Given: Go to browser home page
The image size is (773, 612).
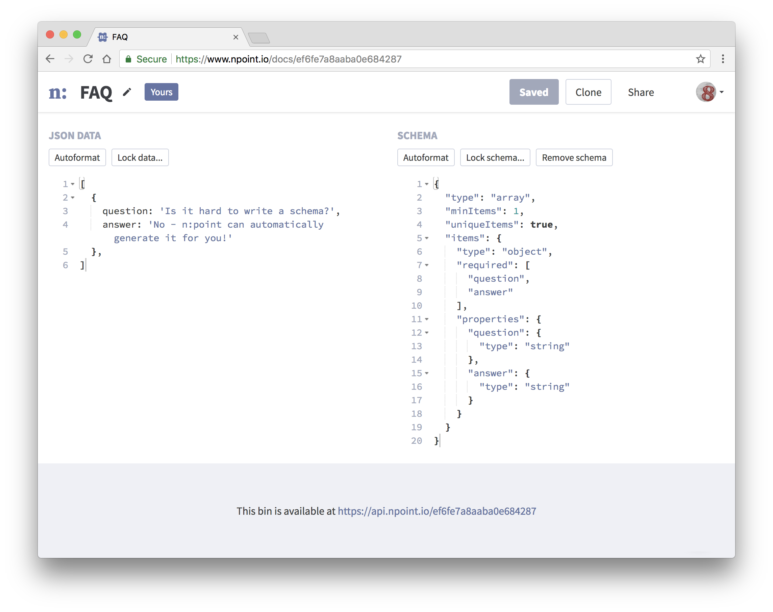Looking at the screenshot, I should click(106, 59).
